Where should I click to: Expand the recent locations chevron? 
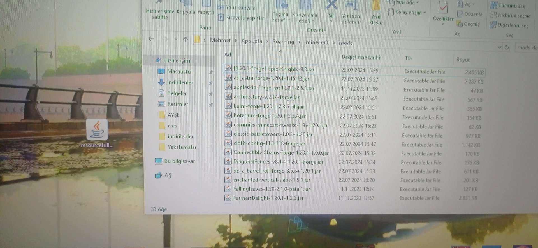176,39
